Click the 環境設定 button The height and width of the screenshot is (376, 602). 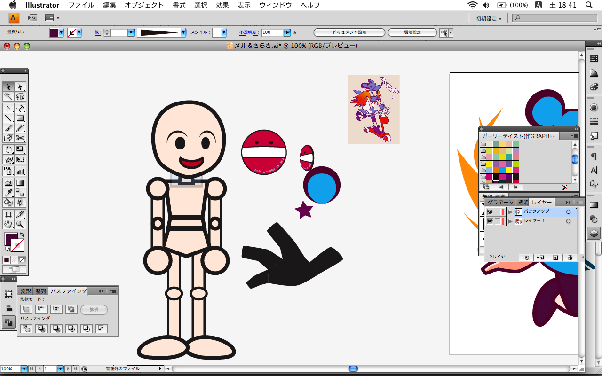pos(412,32)
